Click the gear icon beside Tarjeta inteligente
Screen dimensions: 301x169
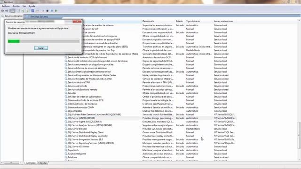(66, 154)
